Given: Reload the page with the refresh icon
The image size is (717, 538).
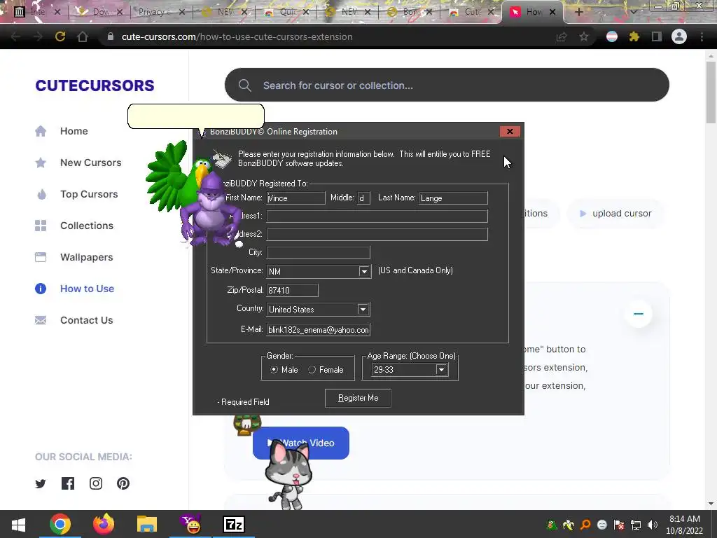Looking at the screenshot, I should 60,36.
